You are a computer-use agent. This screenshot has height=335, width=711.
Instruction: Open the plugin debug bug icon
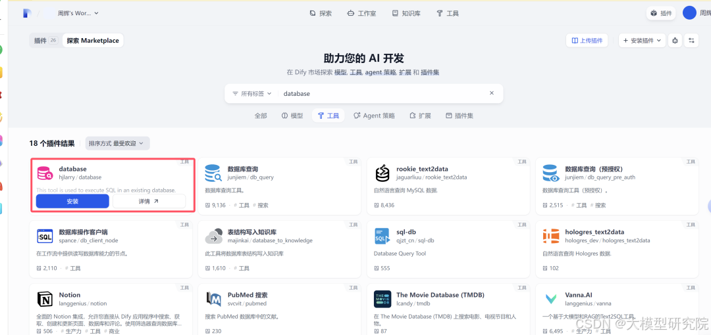click(675, 40)
